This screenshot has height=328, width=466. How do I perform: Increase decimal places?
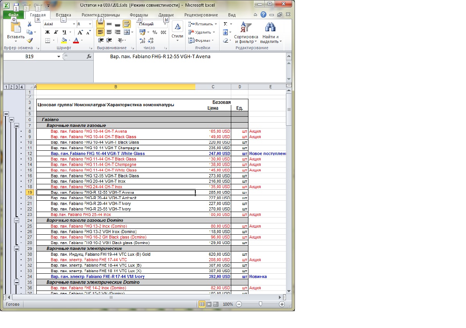(x=142, y=40)
